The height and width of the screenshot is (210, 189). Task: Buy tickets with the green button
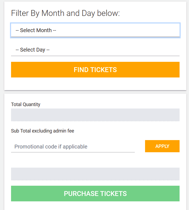click(95, 194)
